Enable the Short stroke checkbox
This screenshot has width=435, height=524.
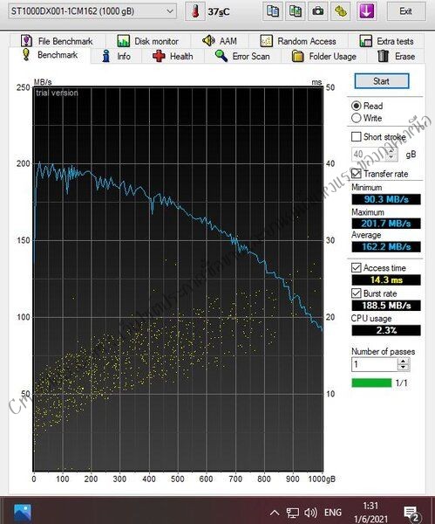[x=357, y=137]
